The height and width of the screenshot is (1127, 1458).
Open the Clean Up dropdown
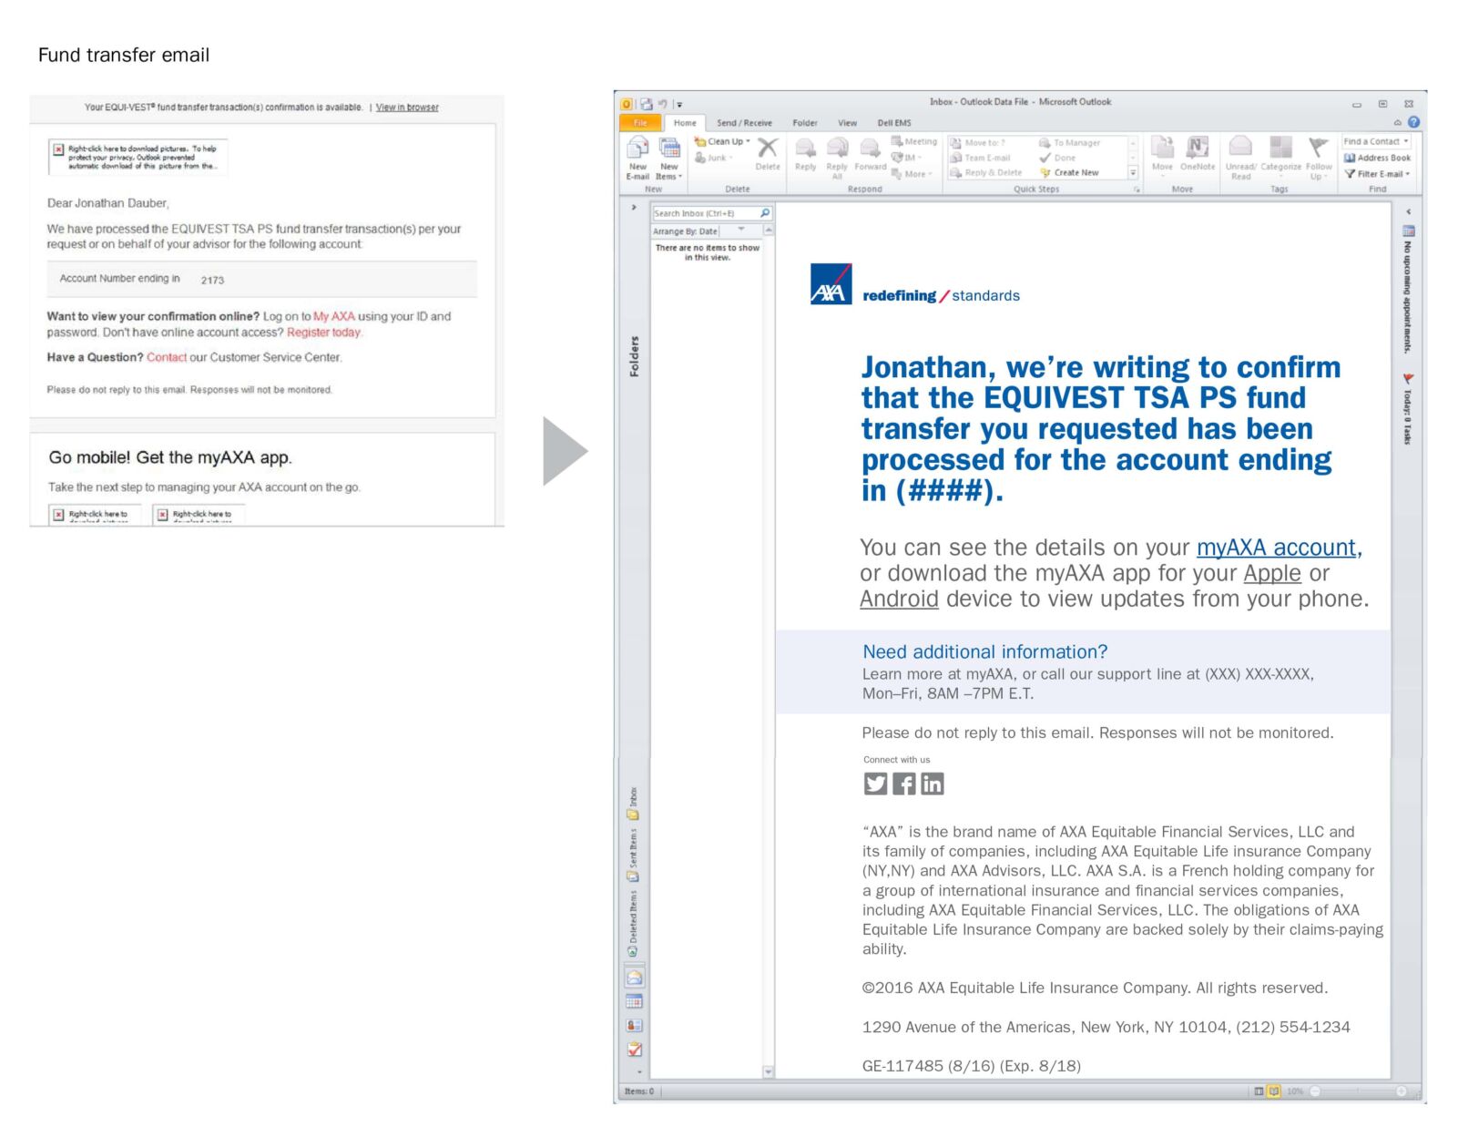[723, 142]
